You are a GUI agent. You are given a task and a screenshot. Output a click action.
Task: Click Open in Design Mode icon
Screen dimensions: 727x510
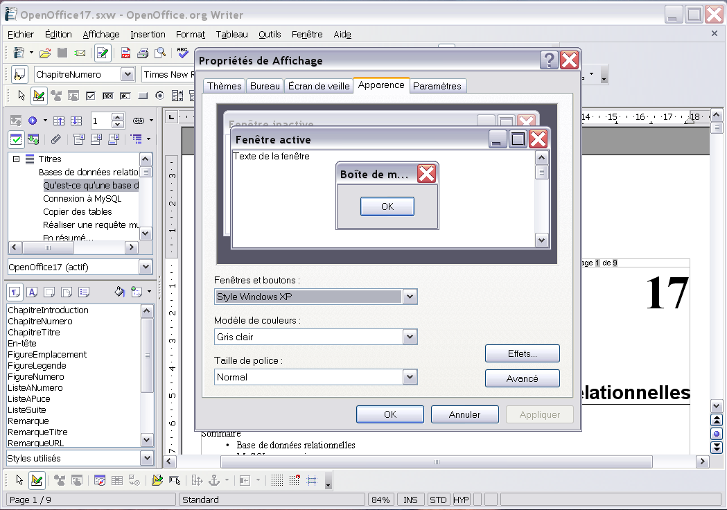click(157, 480)
